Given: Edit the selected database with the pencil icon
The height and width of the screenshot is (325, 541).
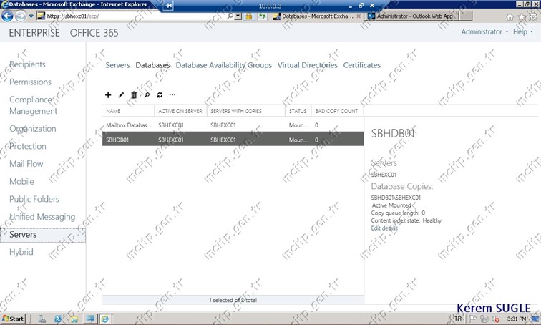Looking at the screenshot, I should pos(121,95).
